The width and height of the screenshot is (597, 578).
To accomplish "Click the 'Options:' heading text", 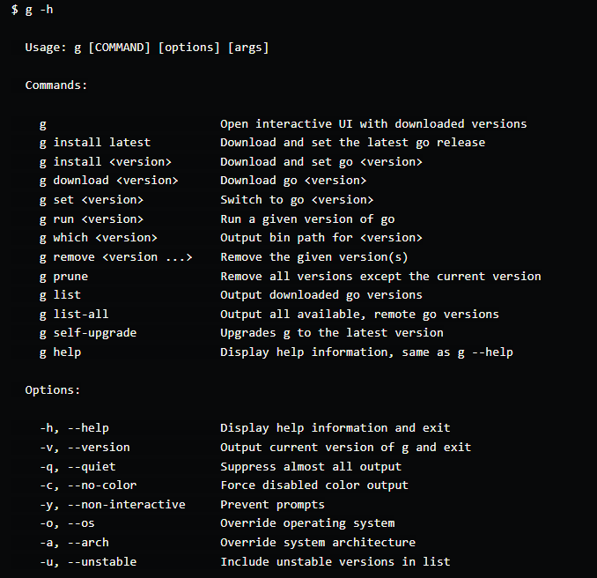I will coord(53,389).
